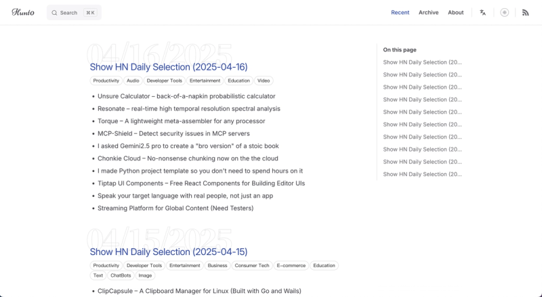Click the Unsure Calculator list item
542x297 pixels.
186,96
